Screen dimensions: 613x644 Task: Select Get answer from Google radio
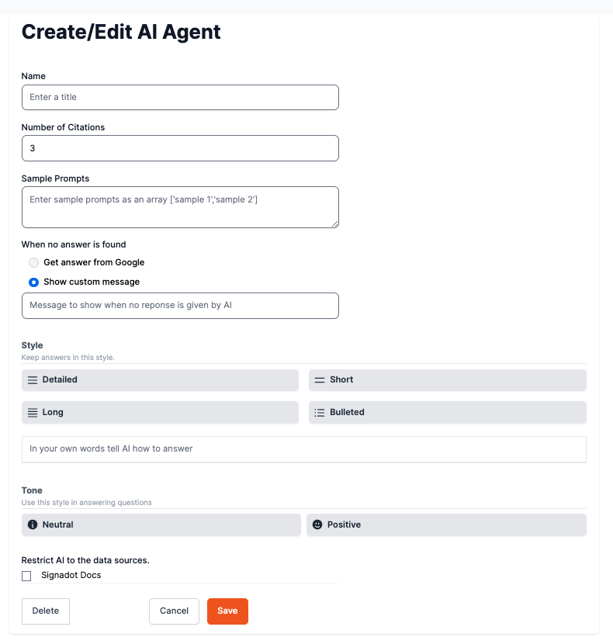coord(33,262)
